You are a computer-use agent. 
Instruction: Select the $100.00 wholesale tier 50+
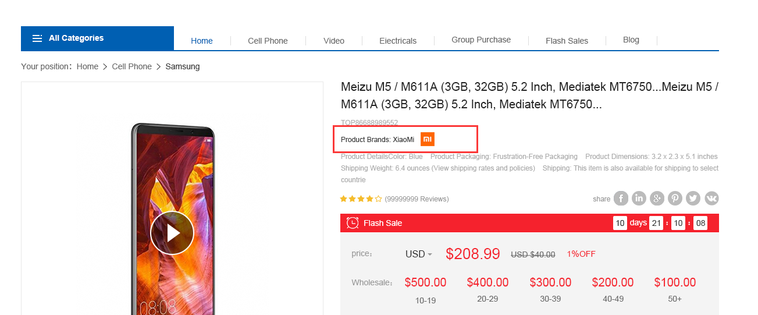(x=675, y=290)
